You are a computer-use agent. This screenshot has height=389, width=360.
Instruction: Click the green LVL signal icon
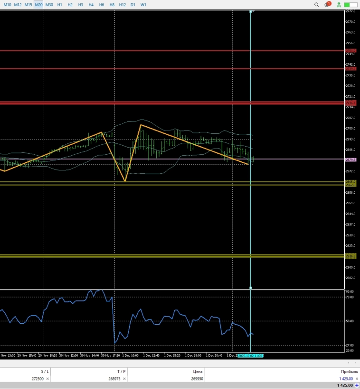pos(339,5)
